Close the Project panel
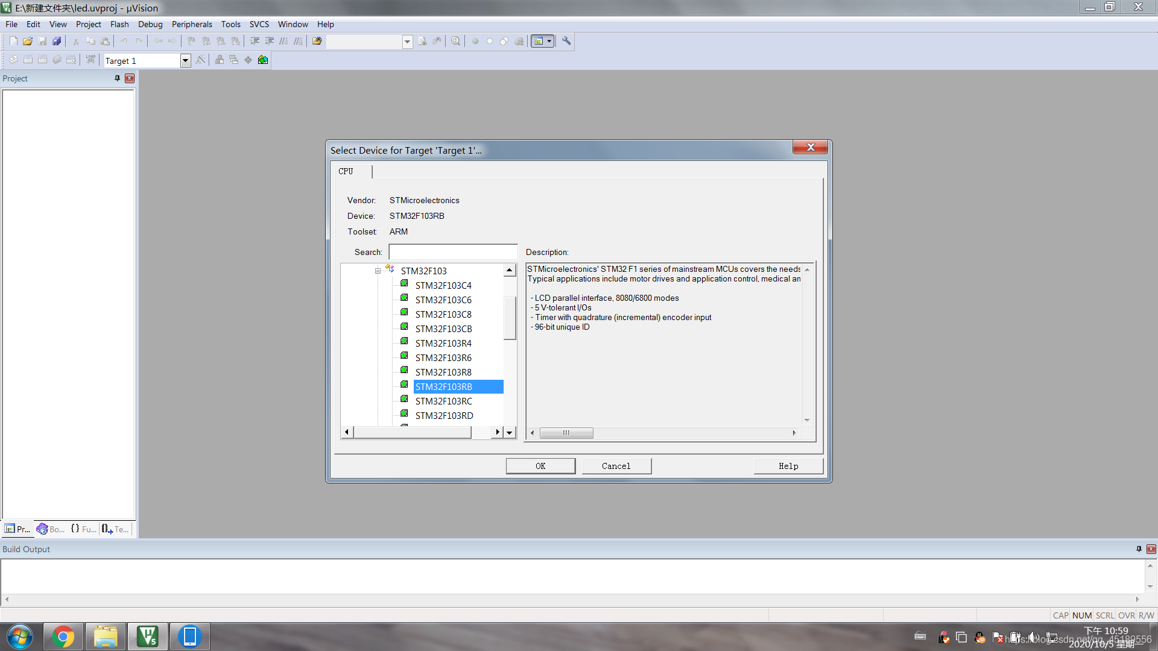The width and height of the screenshot is (1158, 651). click(x=130, y=78)
